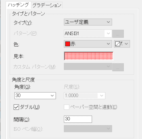Uncheck the ダブル checkbox
The height and width of the screenshot is (139, 142).
coord(16,107)
